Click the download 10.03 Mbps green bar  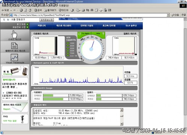[53, 99]
